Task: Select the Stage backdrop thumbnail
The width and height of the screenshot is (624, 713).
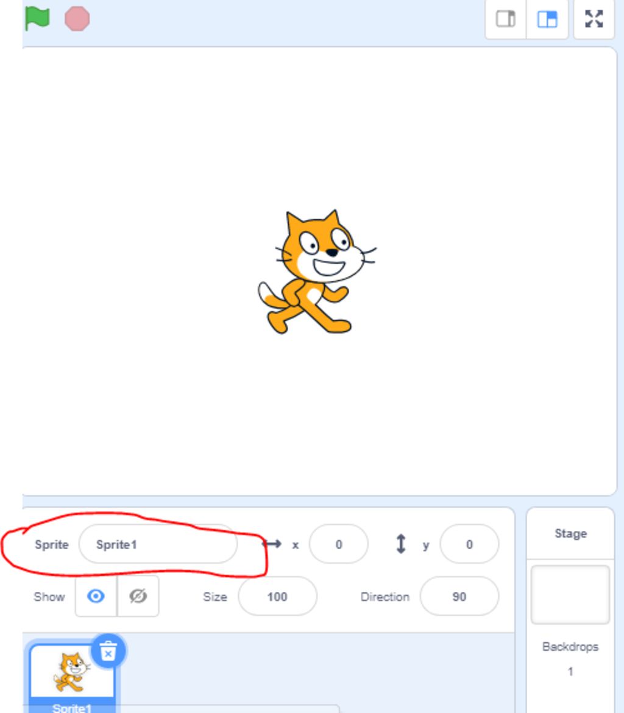Action: click(570, 594)
